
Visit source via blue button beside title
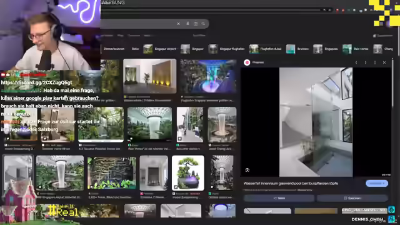pyautogui.click(x=377, y=183)
